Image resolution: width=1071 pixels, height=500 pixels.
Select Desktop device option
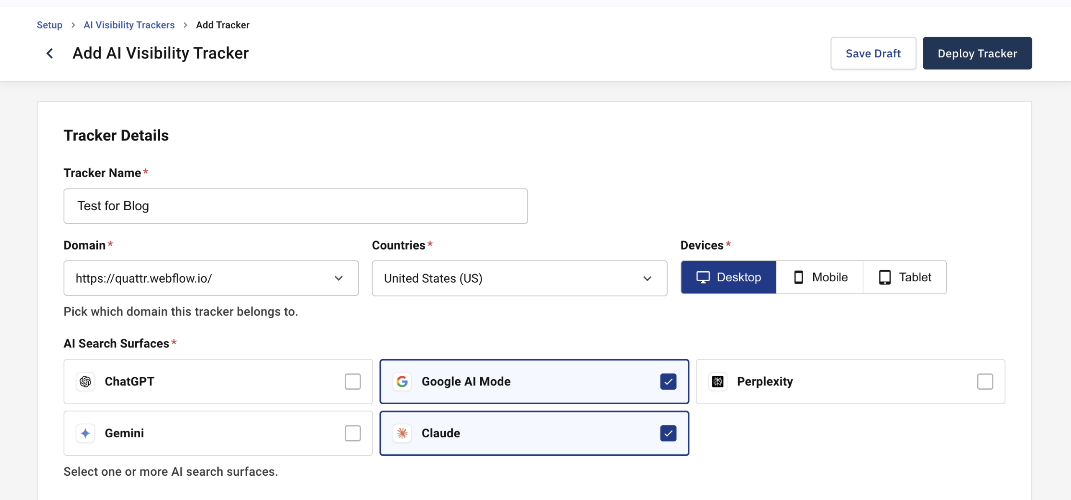[728, 277]
